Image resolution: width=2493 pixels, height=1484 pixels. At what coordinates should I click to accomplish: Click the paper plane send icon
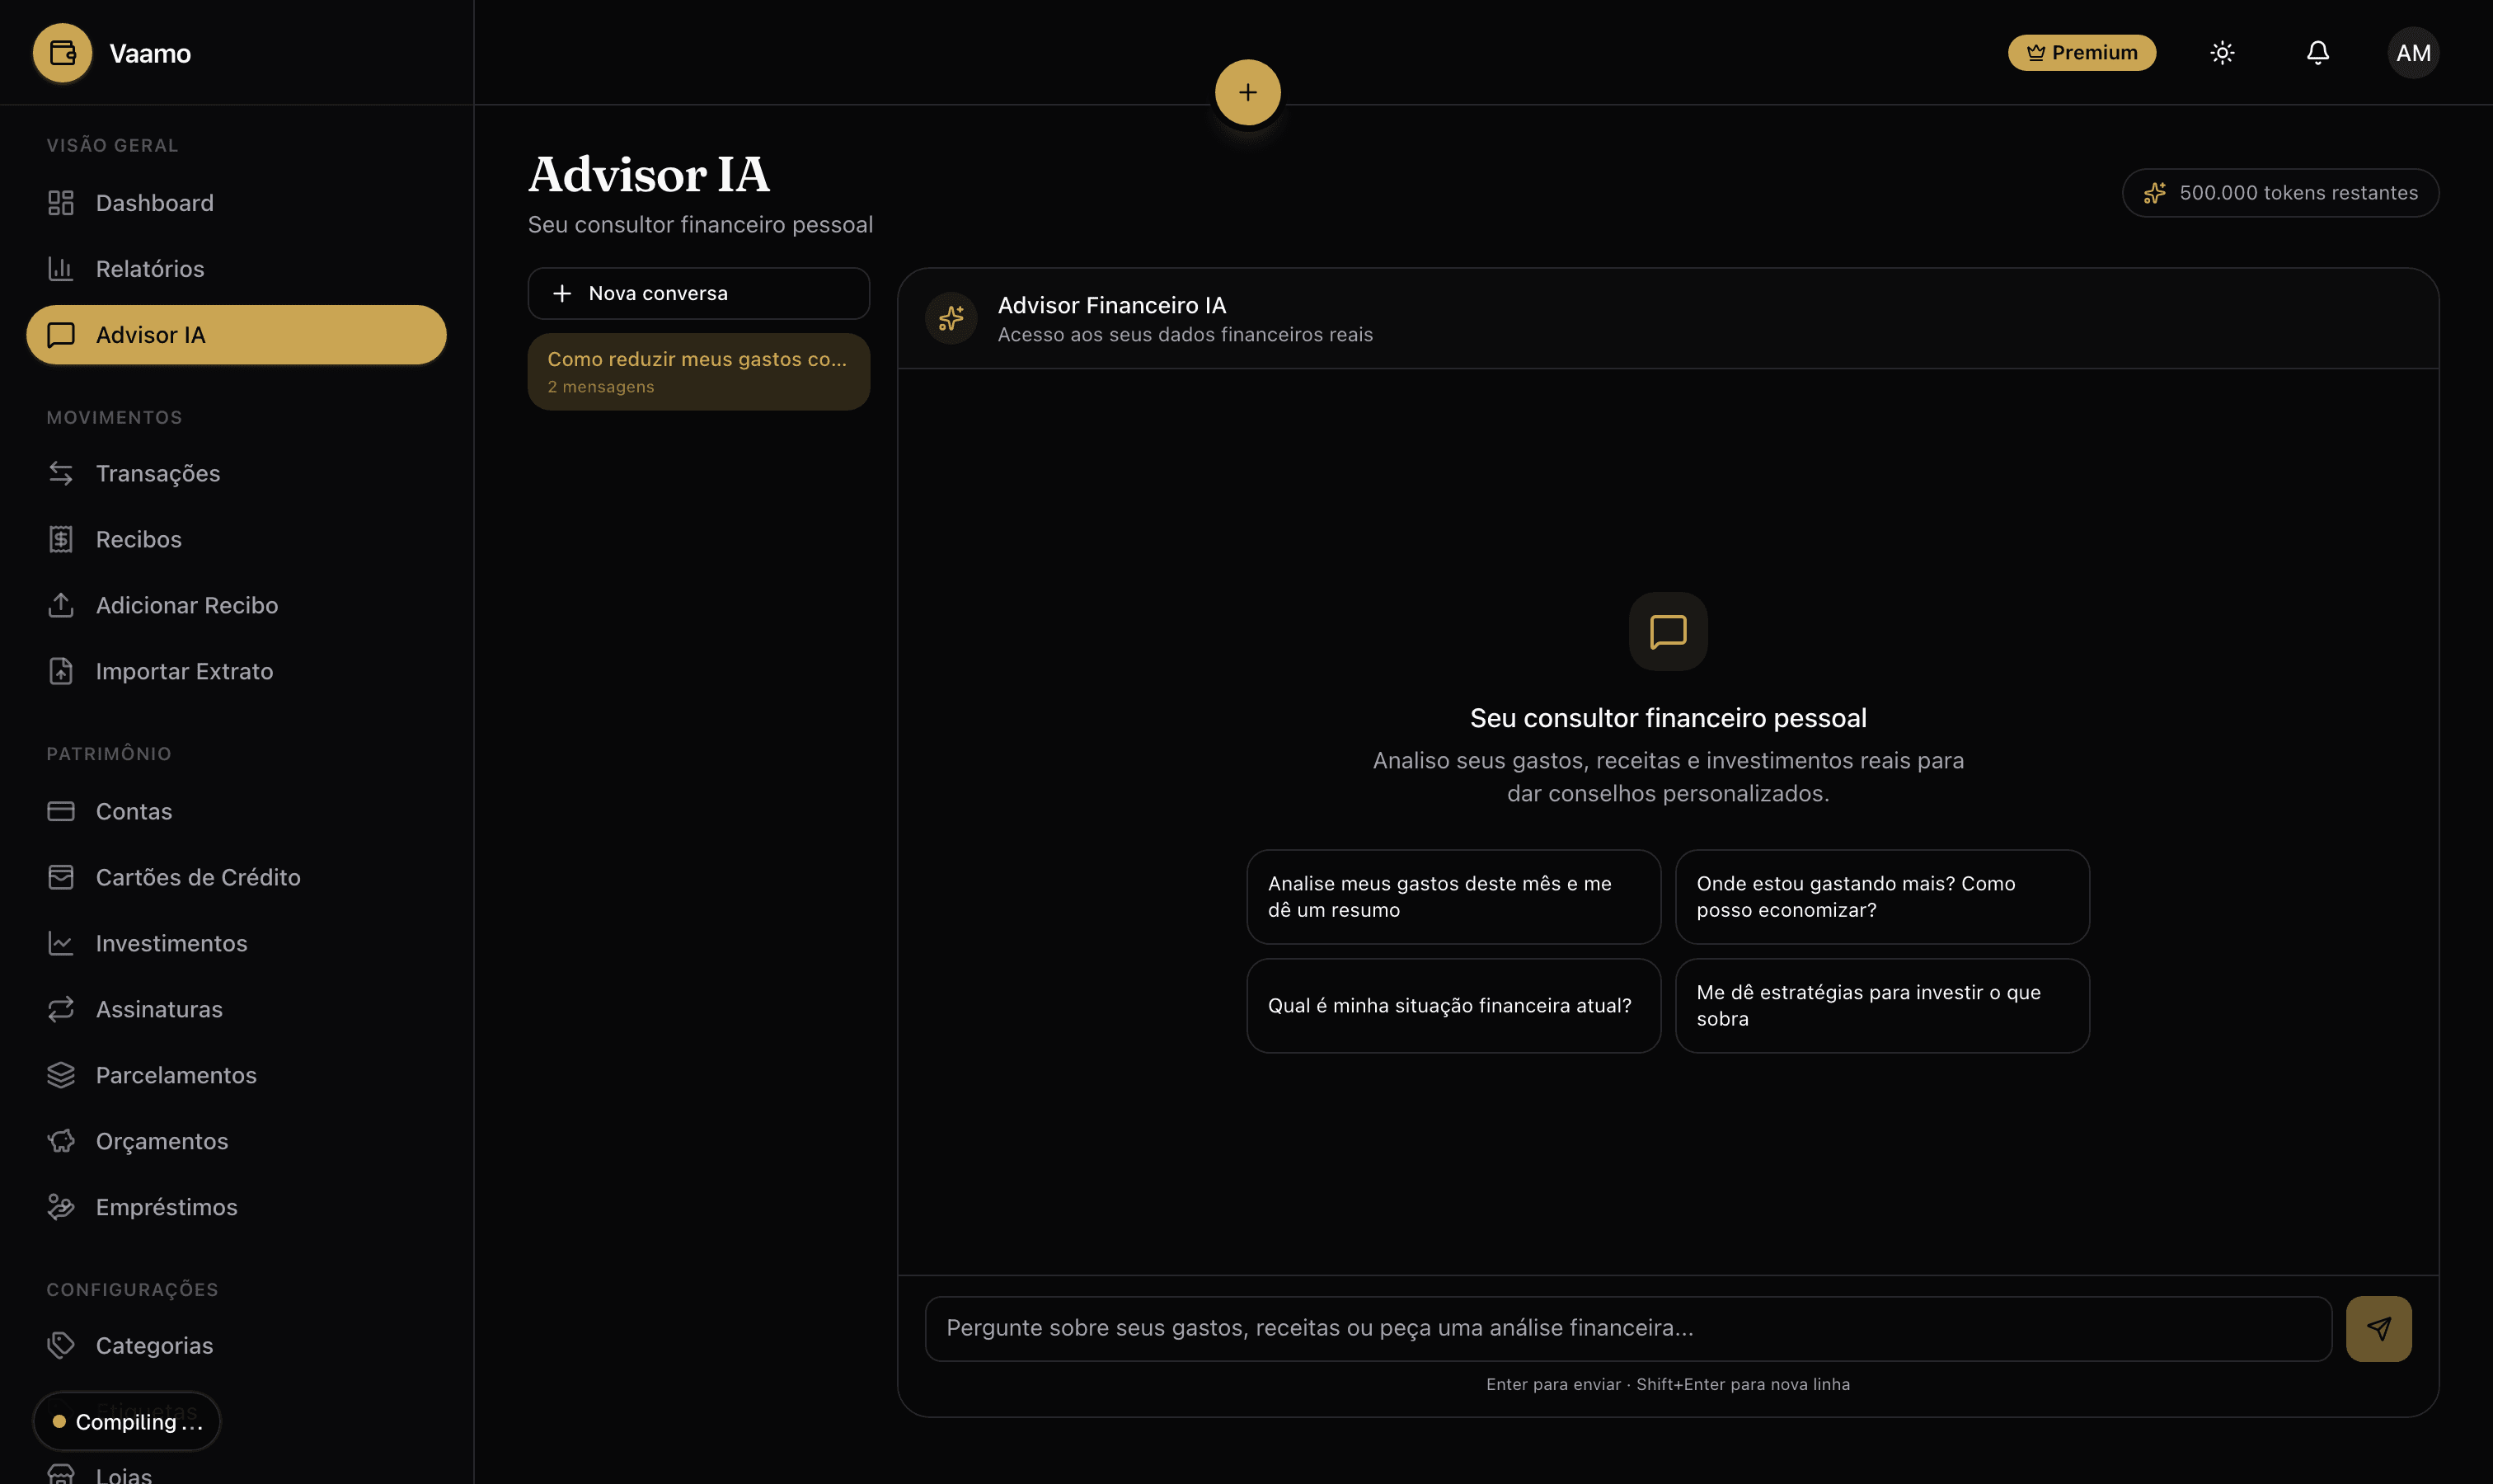coord(2378,1328)
